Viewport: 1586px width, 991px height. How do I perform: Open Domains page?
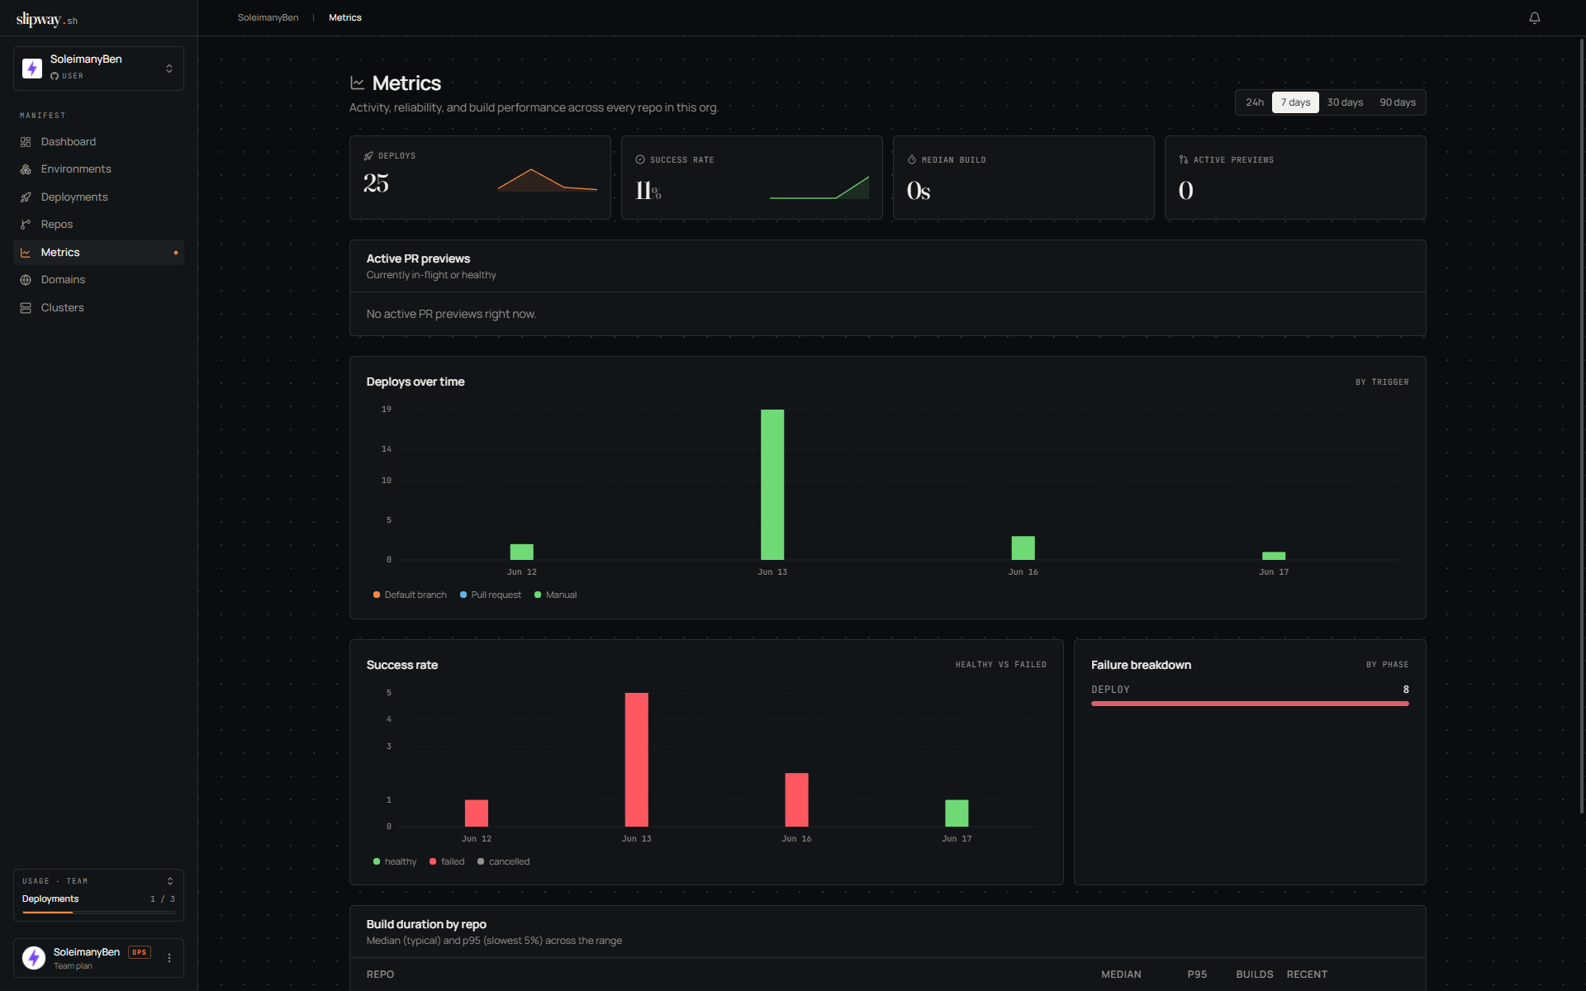tap(98, 280)
